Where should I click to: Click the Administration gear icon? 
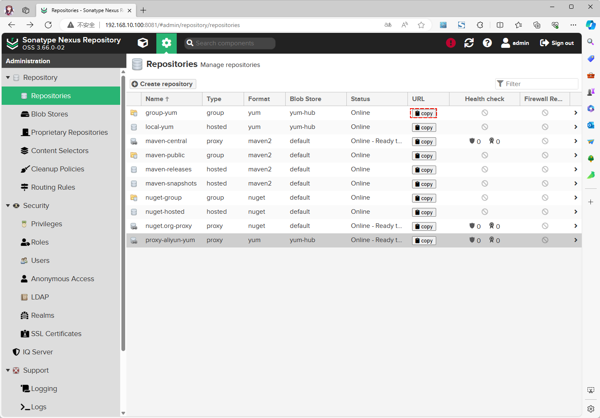coord(166,43)
